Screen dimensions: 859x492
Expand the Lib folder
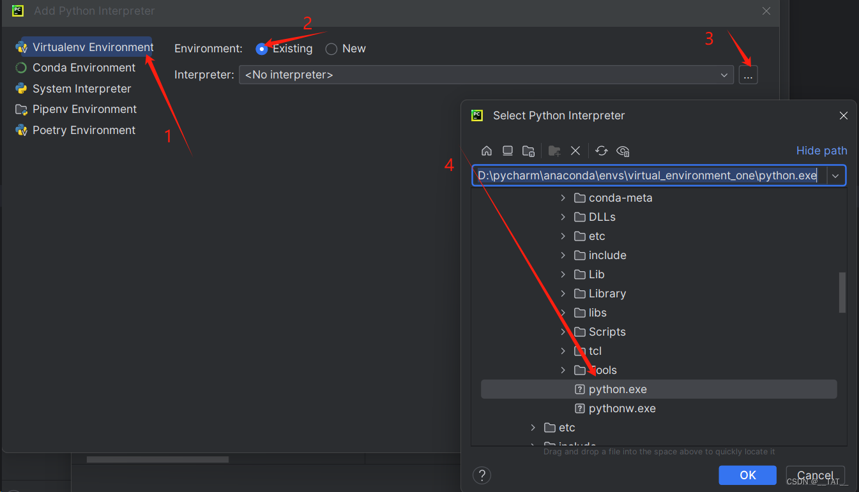[563, 274]
